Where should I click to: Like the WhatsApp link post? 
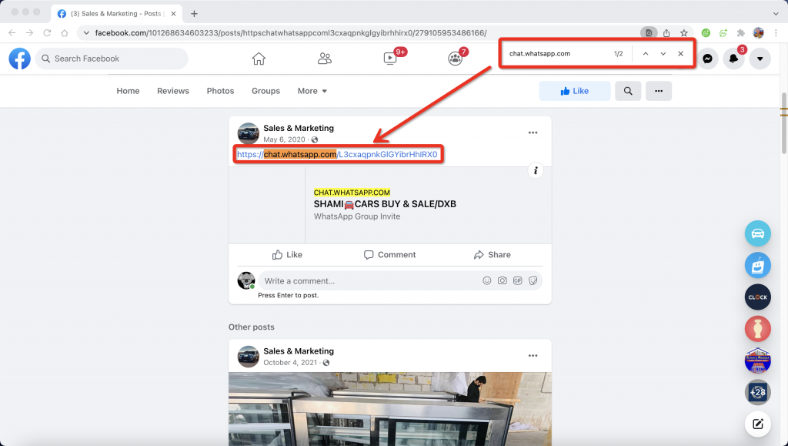click(x=287, y=255)
